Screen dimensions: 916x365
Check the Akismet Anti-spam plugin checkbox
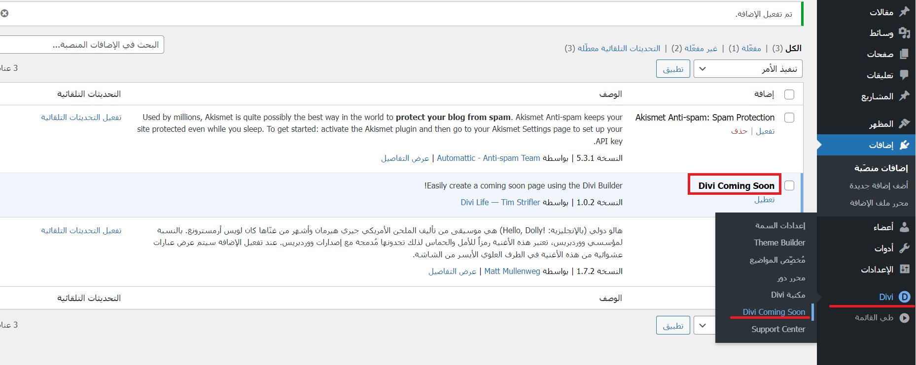[x=789, y=118]
